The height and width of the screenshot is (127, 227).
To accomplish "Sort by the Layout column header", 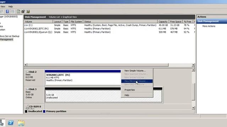I will [57, 22].
